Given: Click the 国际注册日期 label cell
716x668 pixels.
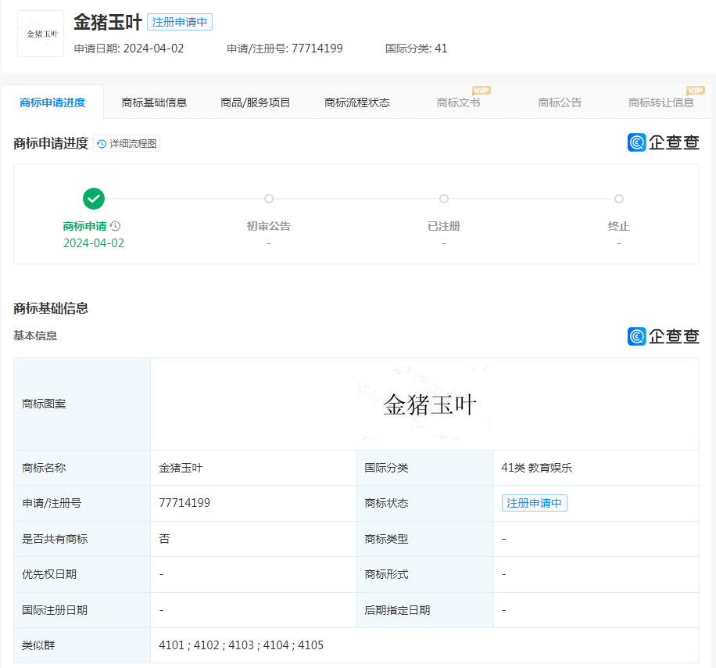Looking at the screenshot, I should [x=82, y=610].
